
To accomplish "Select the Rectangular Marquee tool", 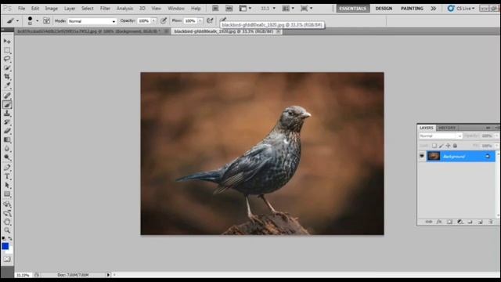I will [7, 50].
